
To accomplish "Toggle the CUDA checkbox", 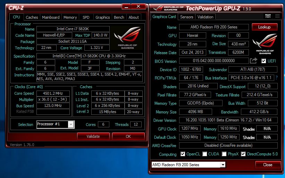I will click(205, 154).
